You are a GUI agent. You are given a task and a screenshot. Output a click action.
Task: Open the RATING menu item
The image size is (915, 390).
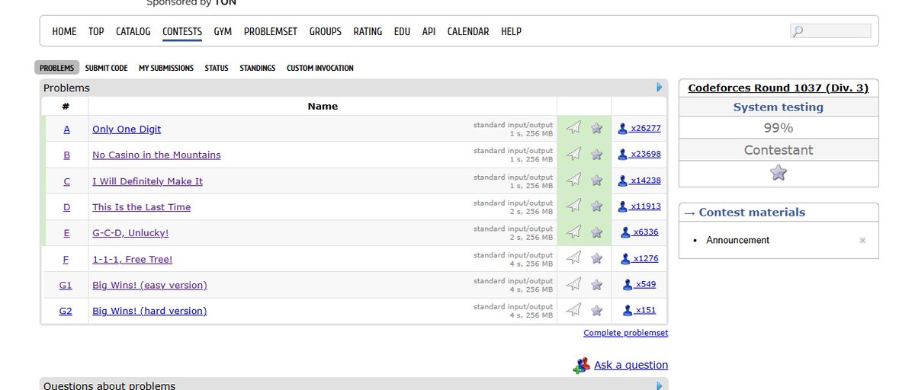[x=368, y=31]
